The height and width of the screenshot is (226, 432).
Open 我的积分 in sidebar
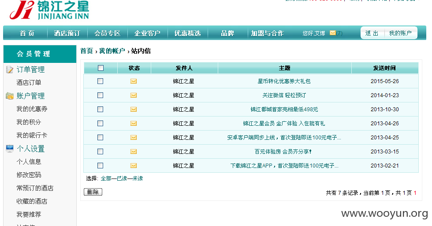29,122
